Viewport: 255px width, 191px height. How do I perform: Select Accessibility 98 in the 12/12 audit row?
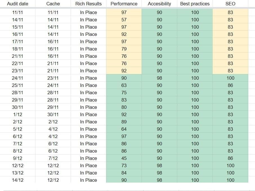[159, 165]
